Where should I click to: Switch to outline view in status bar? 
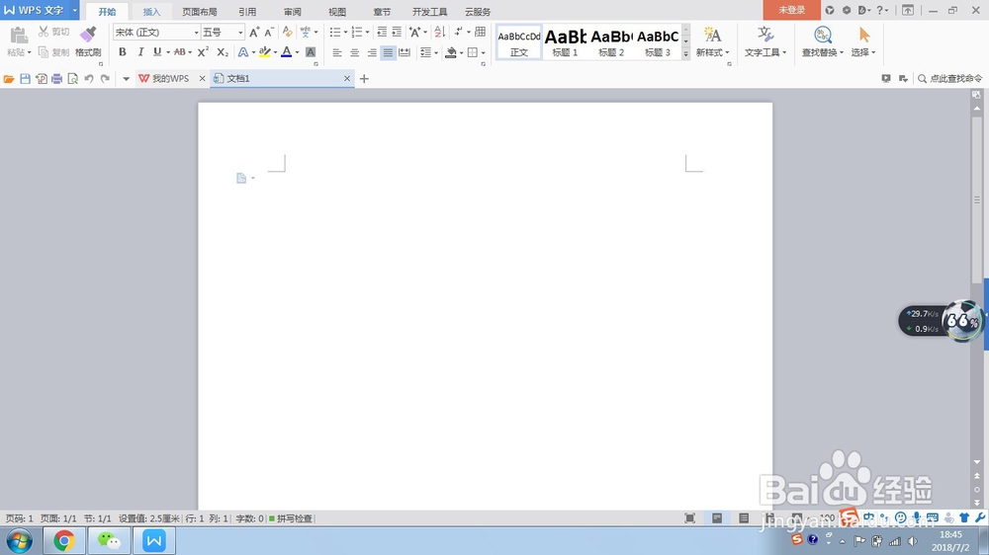click(x=745, y=517)
